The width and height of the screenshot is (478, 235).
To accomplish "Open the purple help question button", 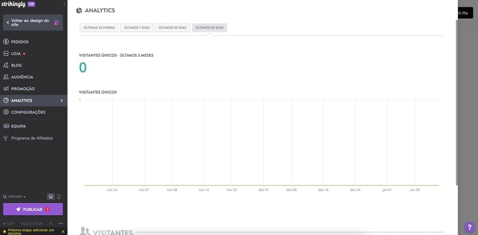I will pyautogui.click(x=469, y=227).
